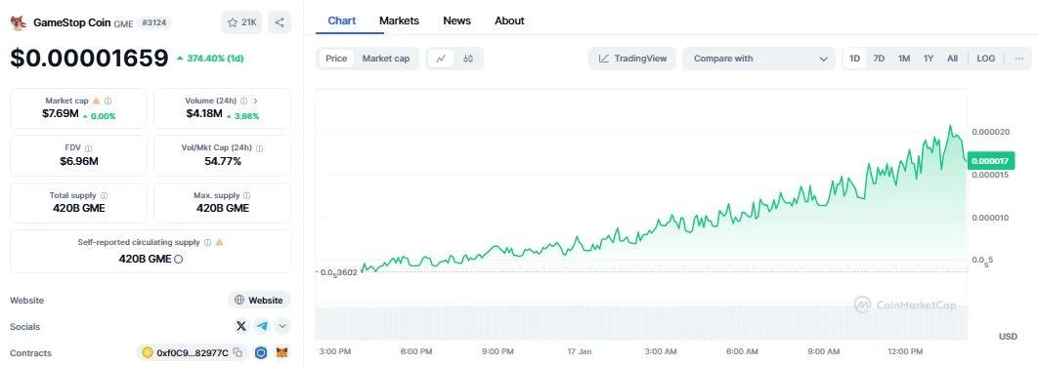Select the line chart view
Screen dimensions: 1038x366
pos(441,59)
